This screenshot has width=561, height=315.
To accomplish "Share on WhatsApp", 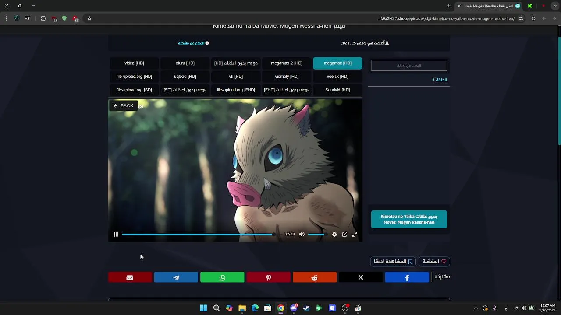I will 222,277.
